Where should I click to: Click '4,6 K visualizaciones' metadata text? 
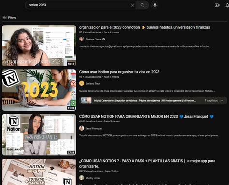pyautogui.click(x=90, y=121)
